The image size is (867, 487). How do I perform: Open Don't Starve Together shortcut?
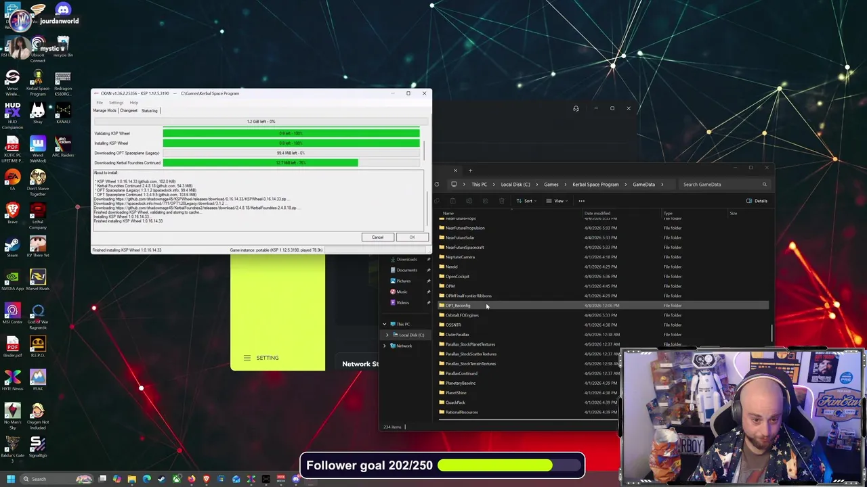point(38,183)
